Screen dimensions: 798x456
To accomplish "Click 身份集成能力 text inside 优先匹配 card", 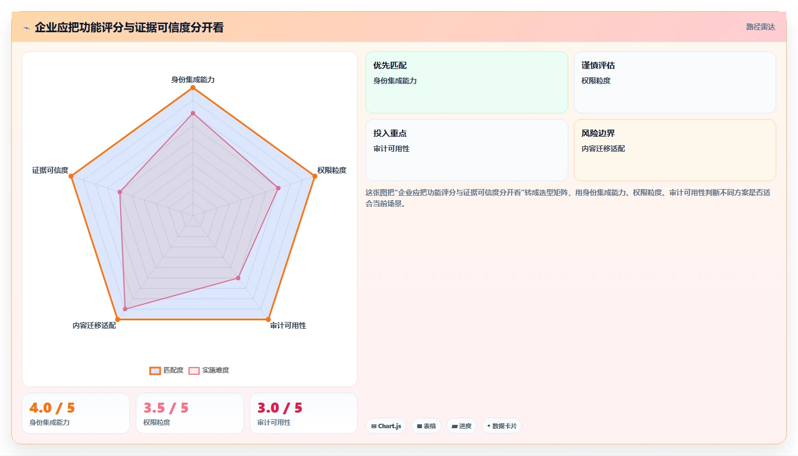I will 395,81.
